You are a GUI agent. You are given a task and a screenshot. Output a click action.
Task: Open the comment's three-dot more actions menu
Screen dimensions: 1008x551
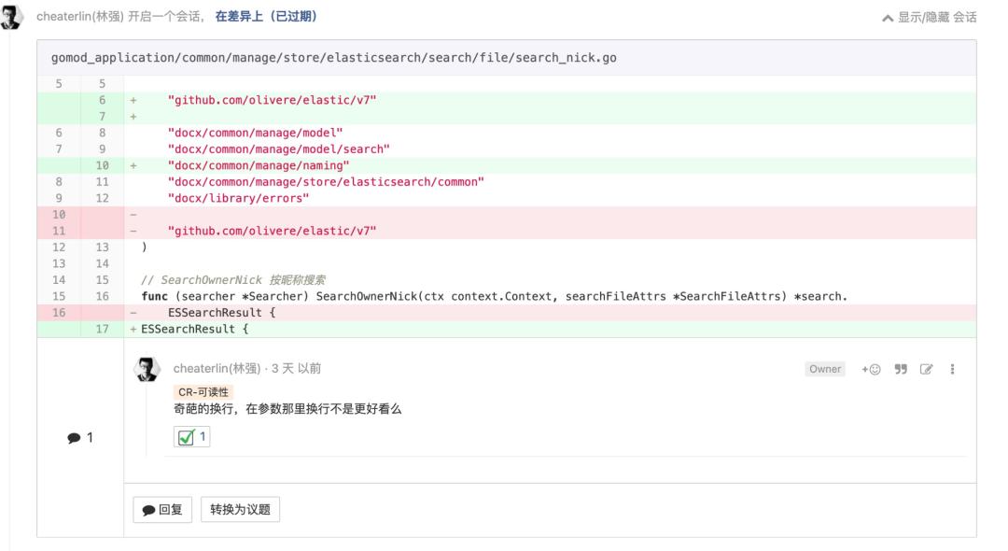coord(952,369)
